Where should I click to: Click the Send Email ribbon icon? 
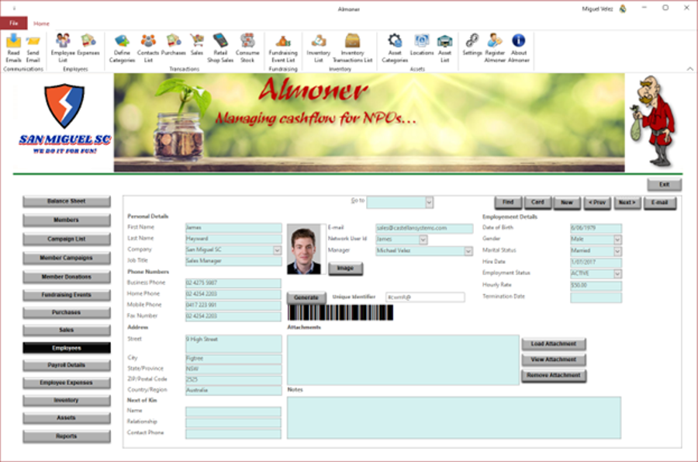33,48
